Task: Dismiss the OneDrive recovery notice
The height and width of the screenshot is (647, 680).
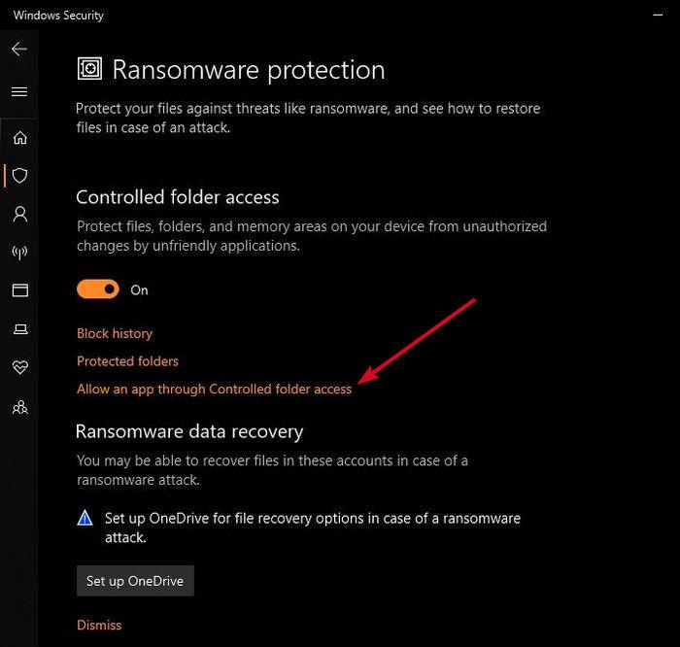Action: coord(99,625)
